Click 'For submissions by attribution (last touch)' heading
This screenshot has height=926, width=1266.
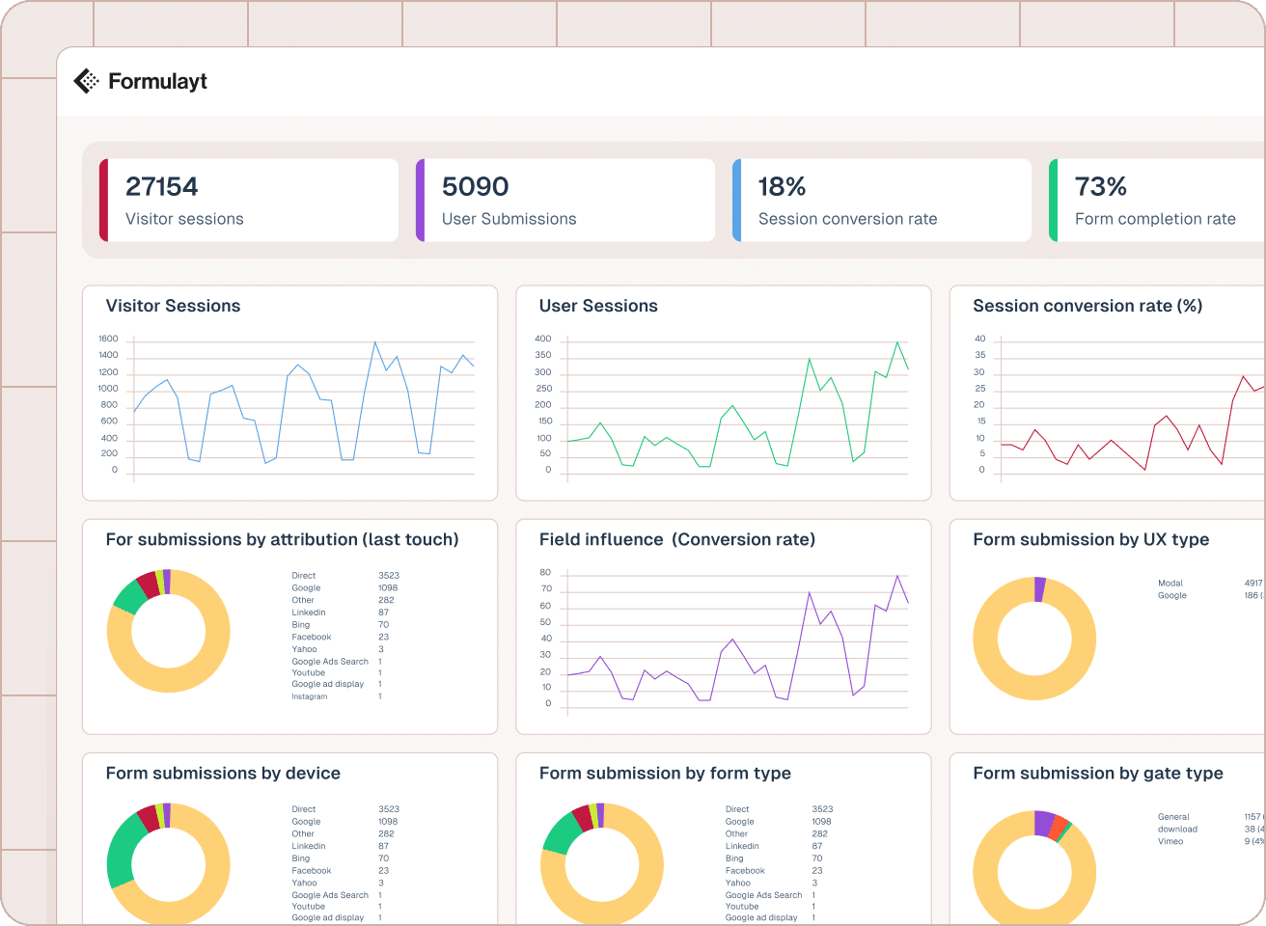tap(282, 539)
